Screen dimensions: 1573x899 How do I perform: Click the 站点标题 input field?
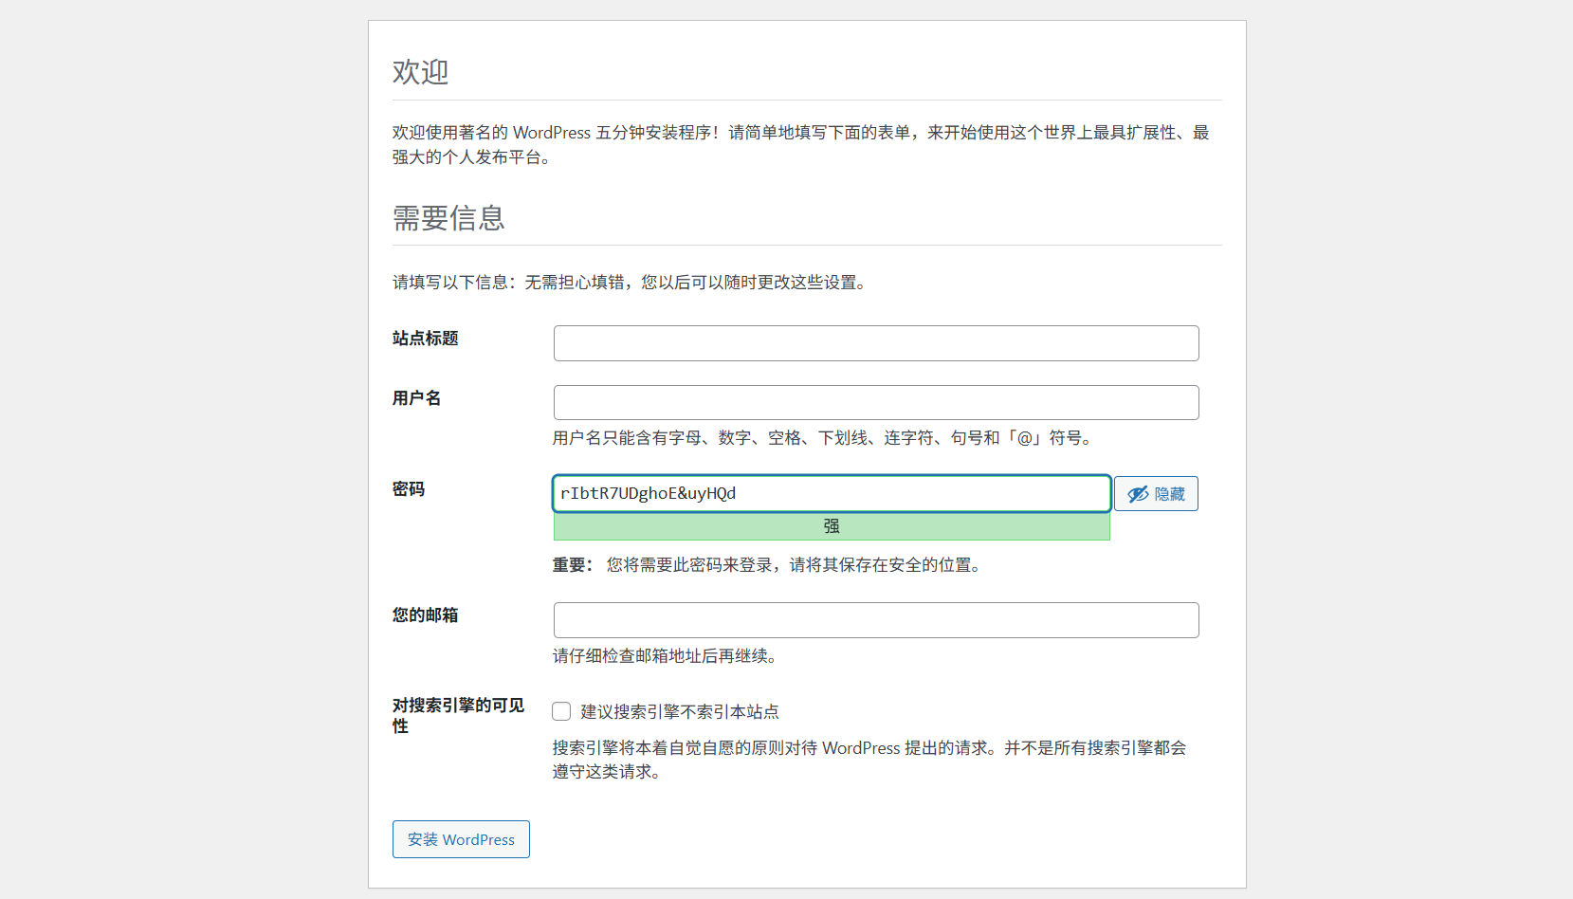(876, 343)
